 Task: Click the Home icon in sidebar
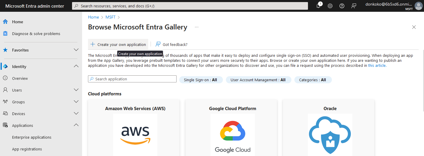pos(5,22)
